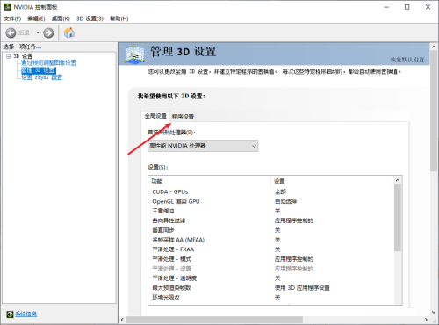Select 设置 PhysX 配置 tree item
Screen dimensions: 439x325
coord(41,77)
